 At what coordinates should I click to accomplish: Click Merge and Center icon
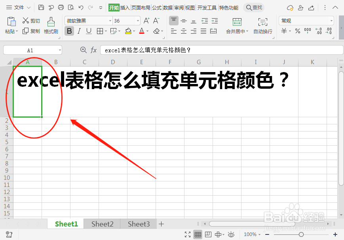point(237,22)
